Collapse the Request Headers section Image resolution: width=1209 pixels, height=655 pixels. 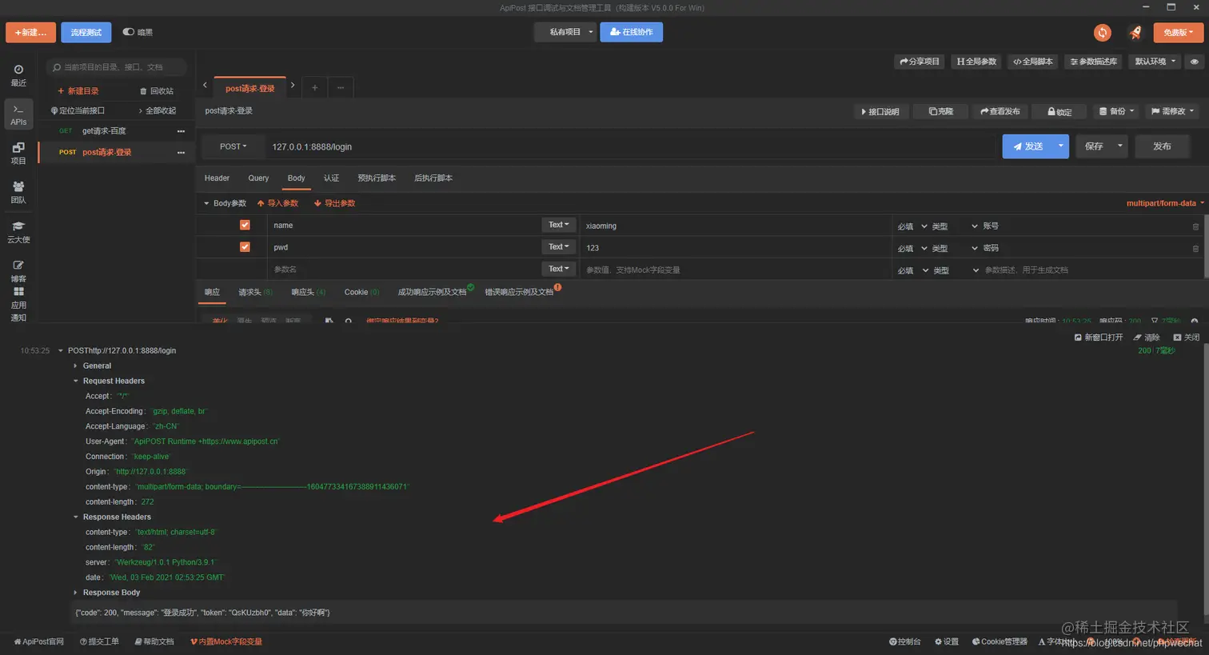[x=75, y=381]
